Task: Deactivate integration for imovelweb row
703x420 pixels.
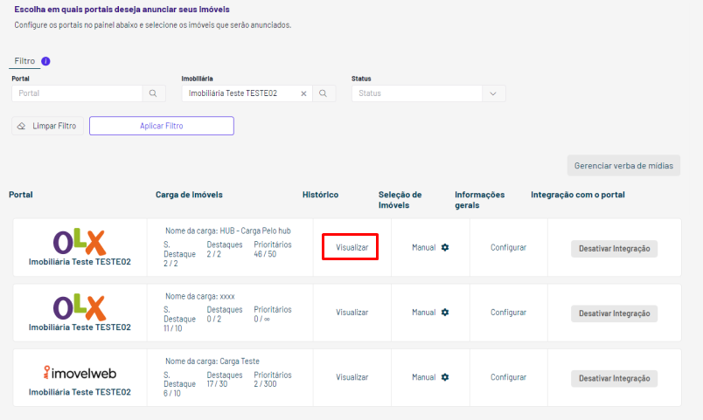Action: tap(614, 378)
